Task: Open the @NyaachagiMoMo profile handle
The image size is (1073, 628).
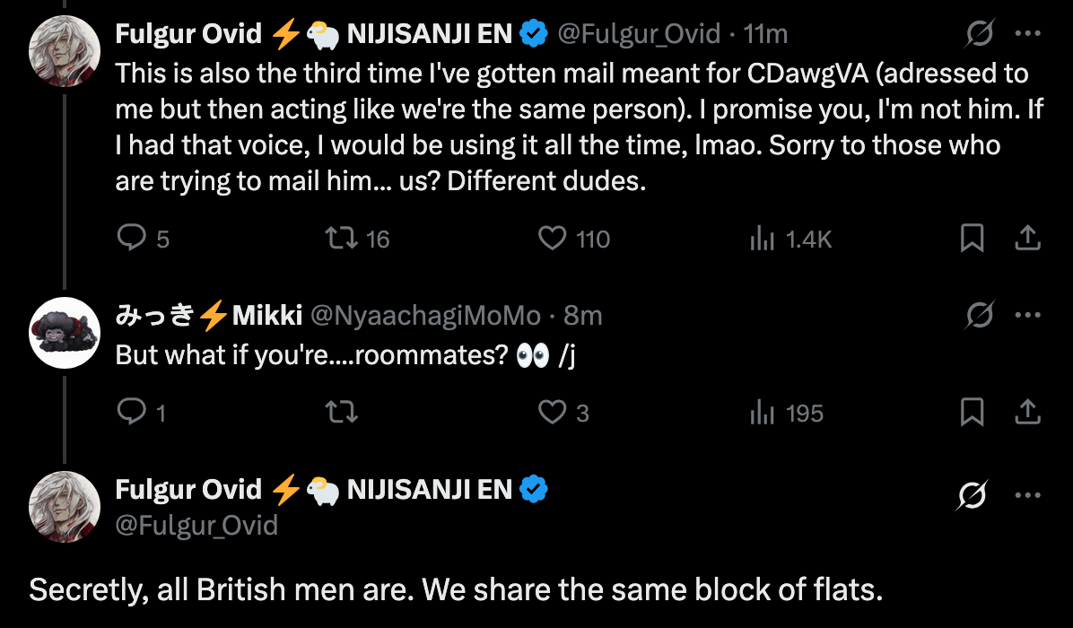Action: 425,316
